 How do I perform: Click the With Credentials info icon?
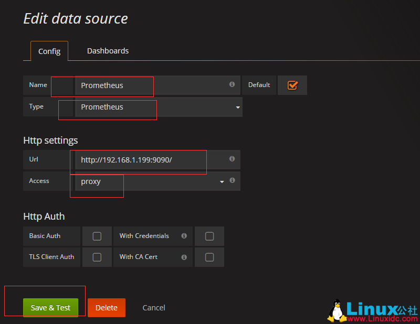[x=184, y=236]
